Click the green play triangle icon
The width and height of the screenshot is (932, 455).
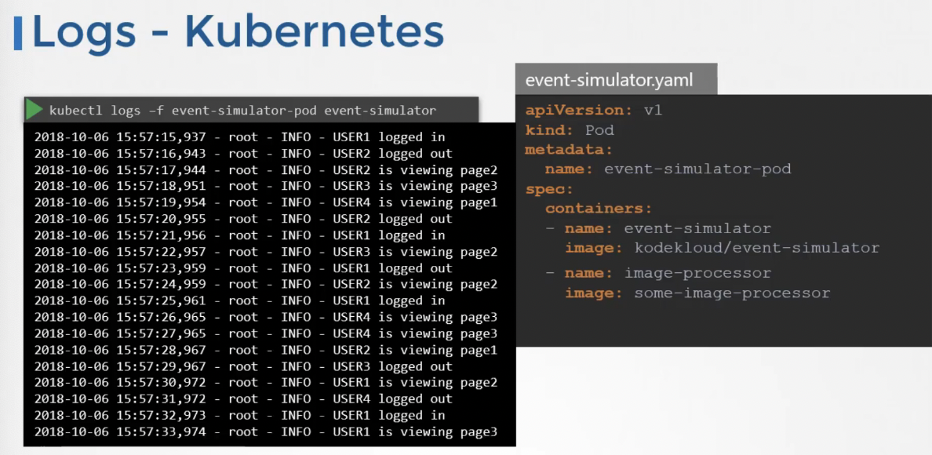pyautogui.click(x=35, y=111)
